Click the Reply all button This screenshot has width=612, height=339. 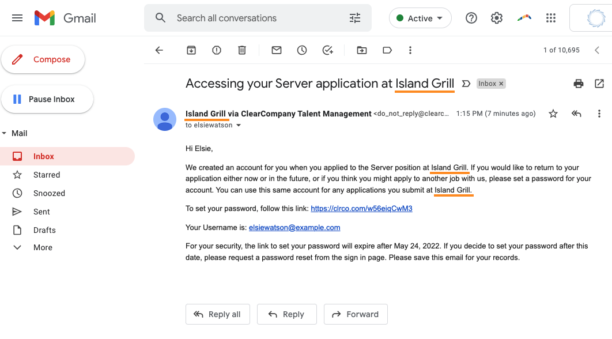[x=217, y=314]
